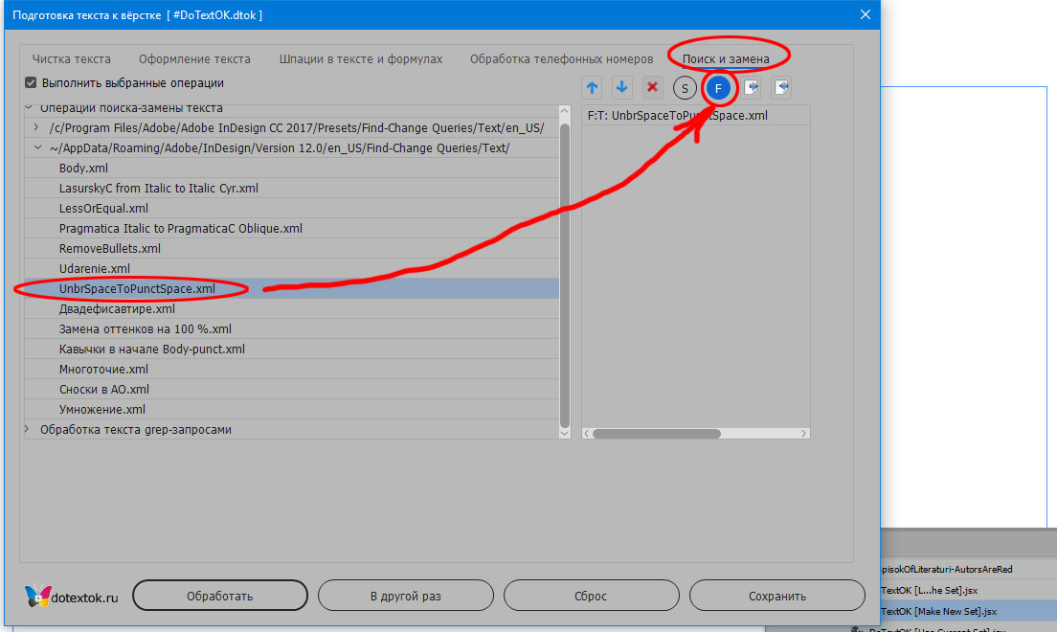Switch to 'Обработка телефонных номеров' tab

pyautogui.click(x=561, y=58)
